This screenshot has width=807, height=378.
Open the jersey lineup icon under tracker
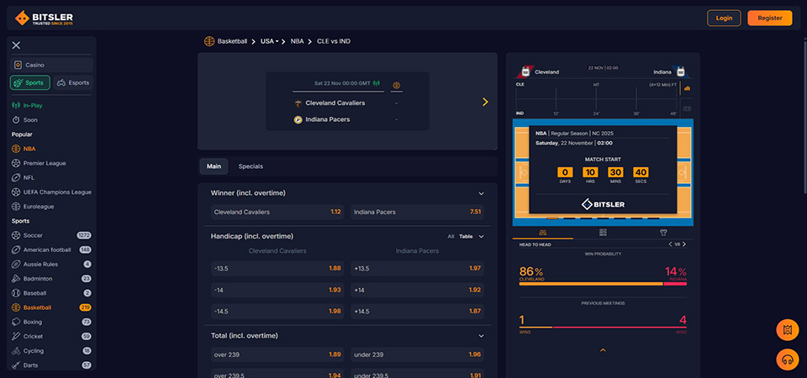click(x=663, y=233)
